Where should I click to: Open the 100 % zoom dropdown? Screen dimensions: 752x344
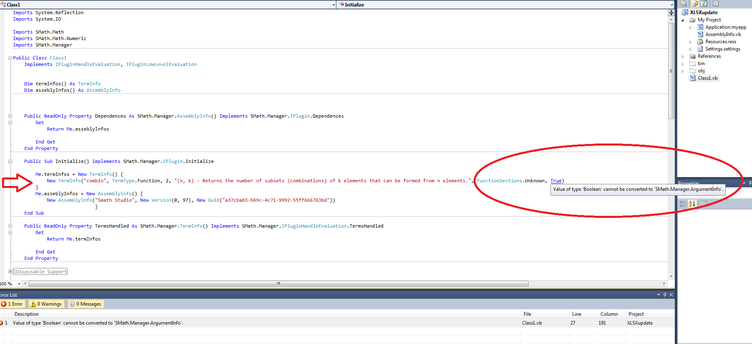[19, 284]
